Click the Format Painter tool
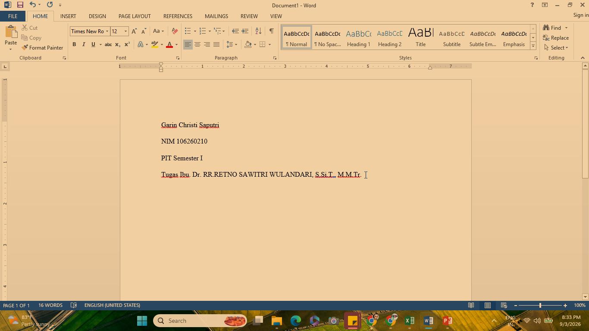Screen dimensions: 589x331 click(42, 48)
